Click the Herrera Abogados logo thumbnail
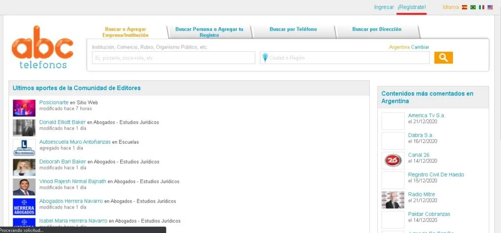This screenshot has width=501, height=233. click(24, 207)
